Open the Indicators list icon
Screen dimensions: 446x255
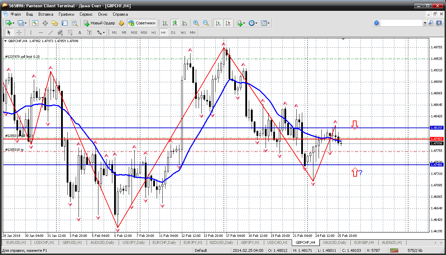click(x=239, y=23)
